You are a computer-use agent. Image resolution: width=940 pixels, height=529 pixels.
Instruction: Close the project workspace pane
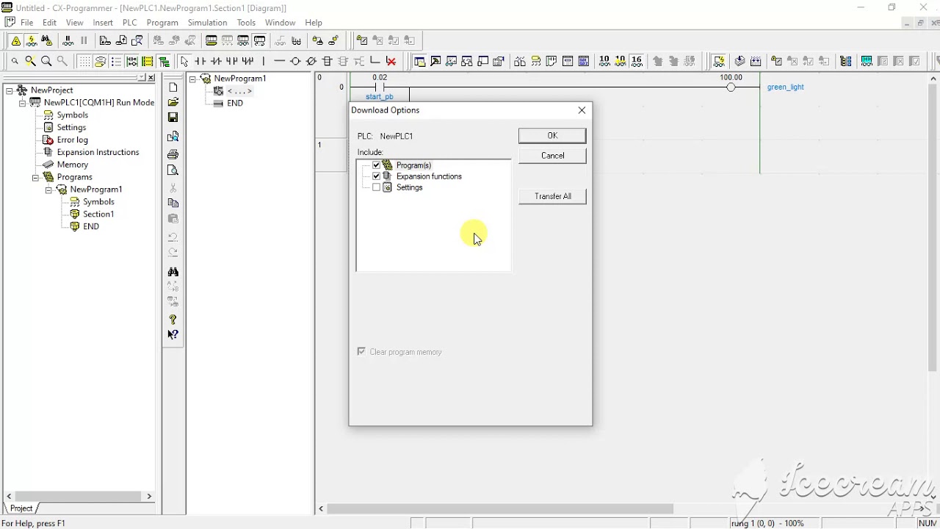151,78
